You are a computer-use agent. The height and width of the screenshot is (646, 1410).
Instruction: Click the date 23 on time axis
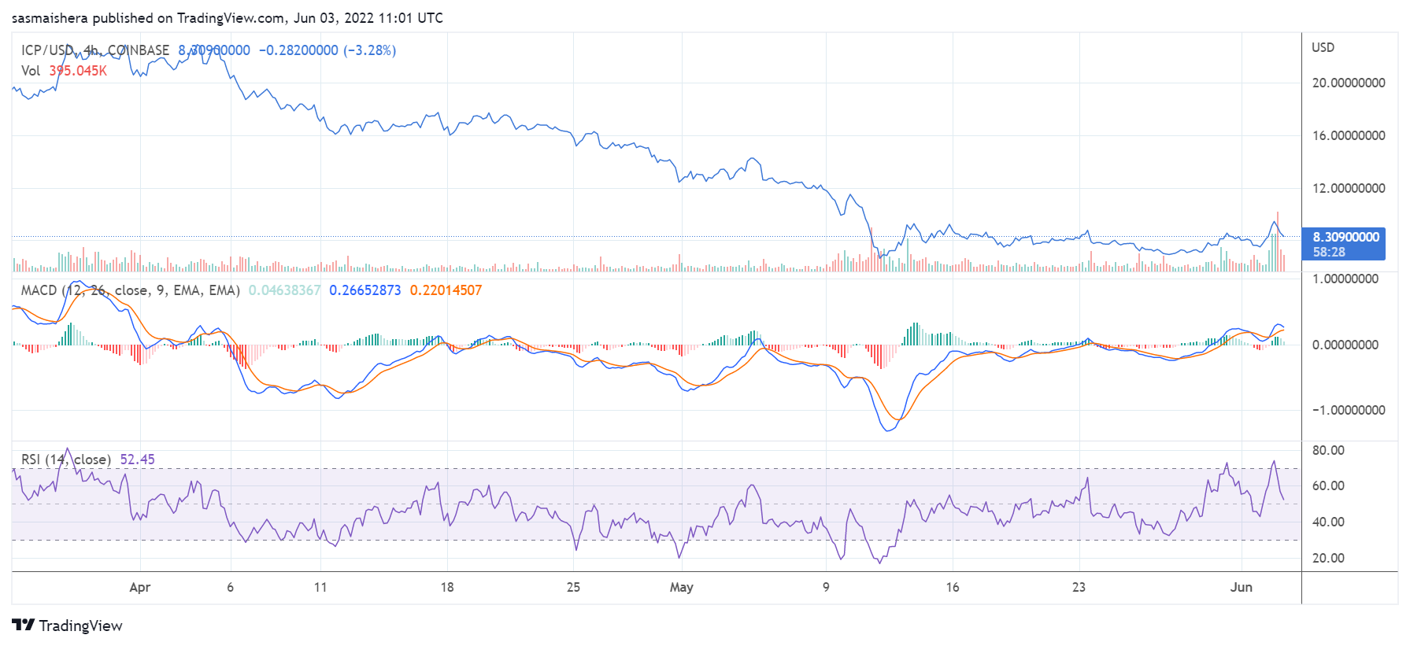(x=1079, y=587)
